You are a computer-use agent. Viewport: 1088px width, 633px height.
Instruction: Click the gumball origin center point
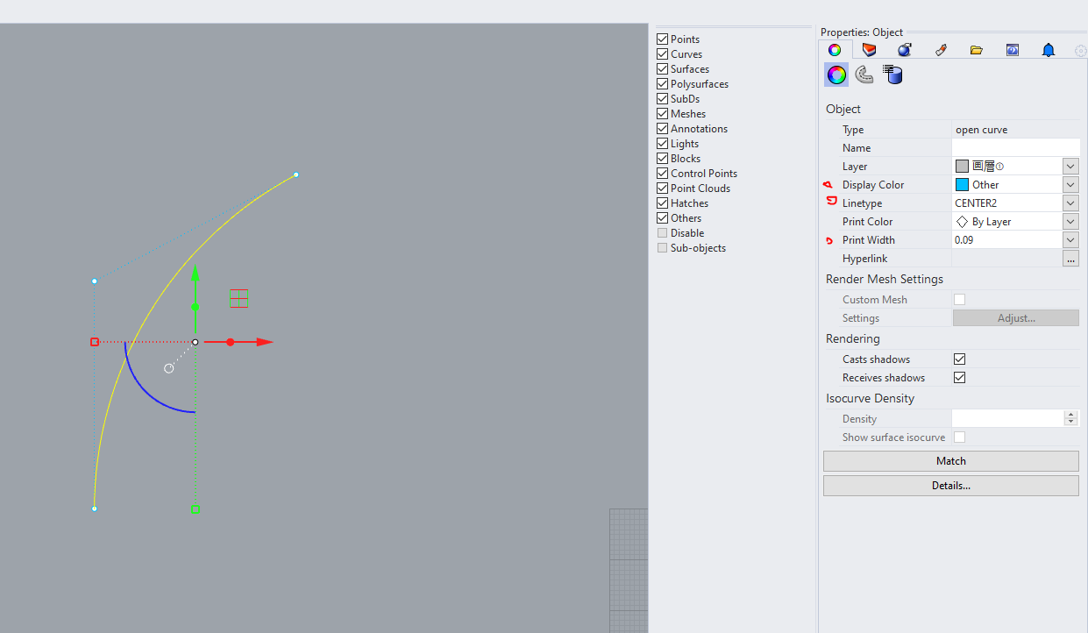[x=195, y=342]
